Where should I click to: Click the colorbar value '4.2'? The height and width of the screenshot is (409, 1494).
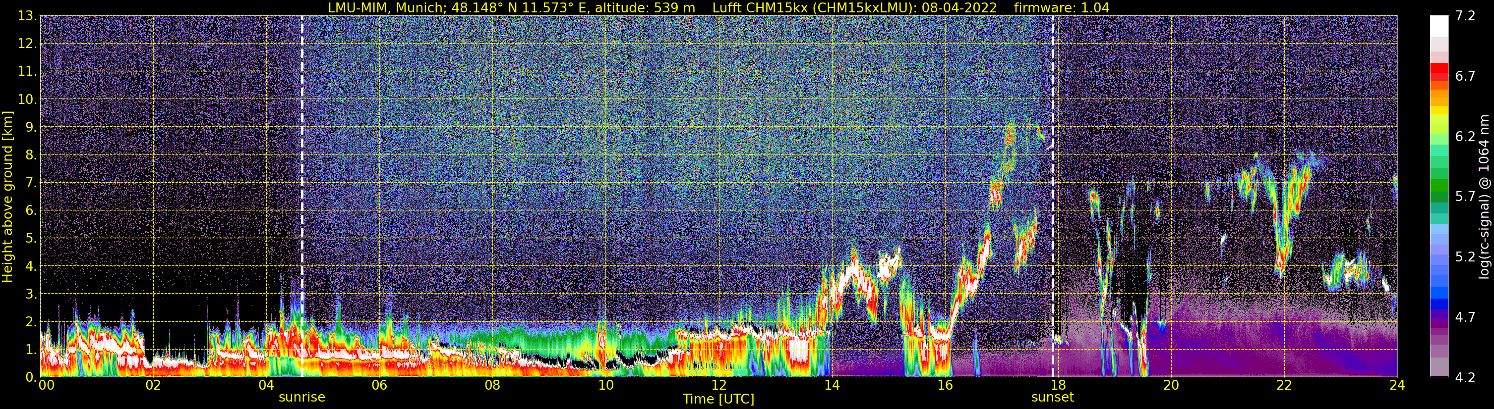tap(1465, 378)
